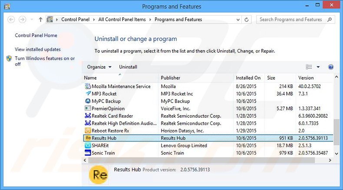
Task: Click the Windows features shield icon
Action: 9,58
